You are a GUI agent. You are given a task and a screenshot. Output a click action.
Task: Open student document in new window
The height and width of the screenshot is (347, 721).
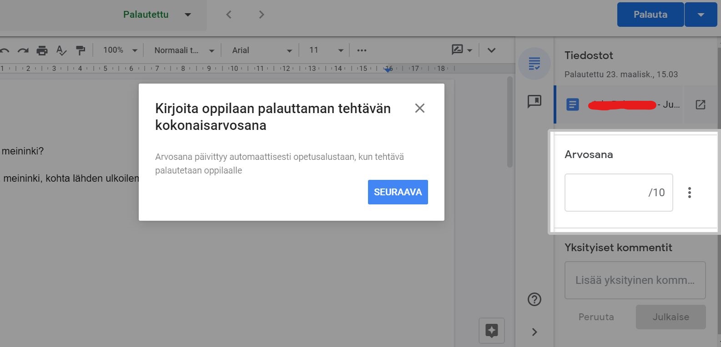700,105
